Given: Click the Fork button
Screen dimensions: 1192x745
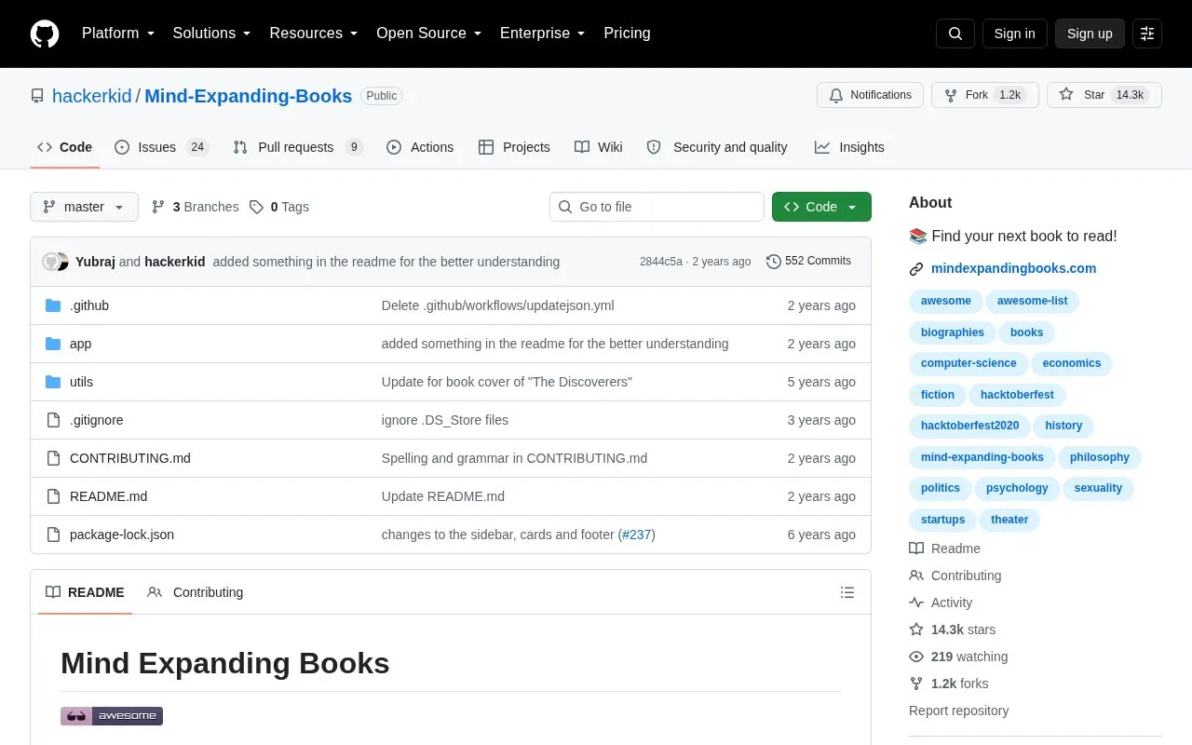Looking at the screenshot, I should point(985,95).
